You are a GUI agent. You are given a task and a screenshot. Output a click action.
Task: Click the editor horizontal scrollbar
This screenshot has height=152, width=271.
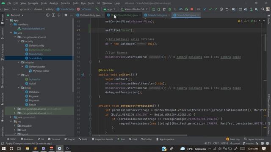[x=139, y=136]
